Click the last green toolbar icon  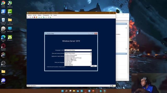tap(51, 17)
